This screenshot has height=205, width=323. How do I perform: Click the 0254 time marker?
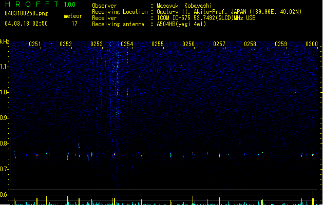coord(127,44)
